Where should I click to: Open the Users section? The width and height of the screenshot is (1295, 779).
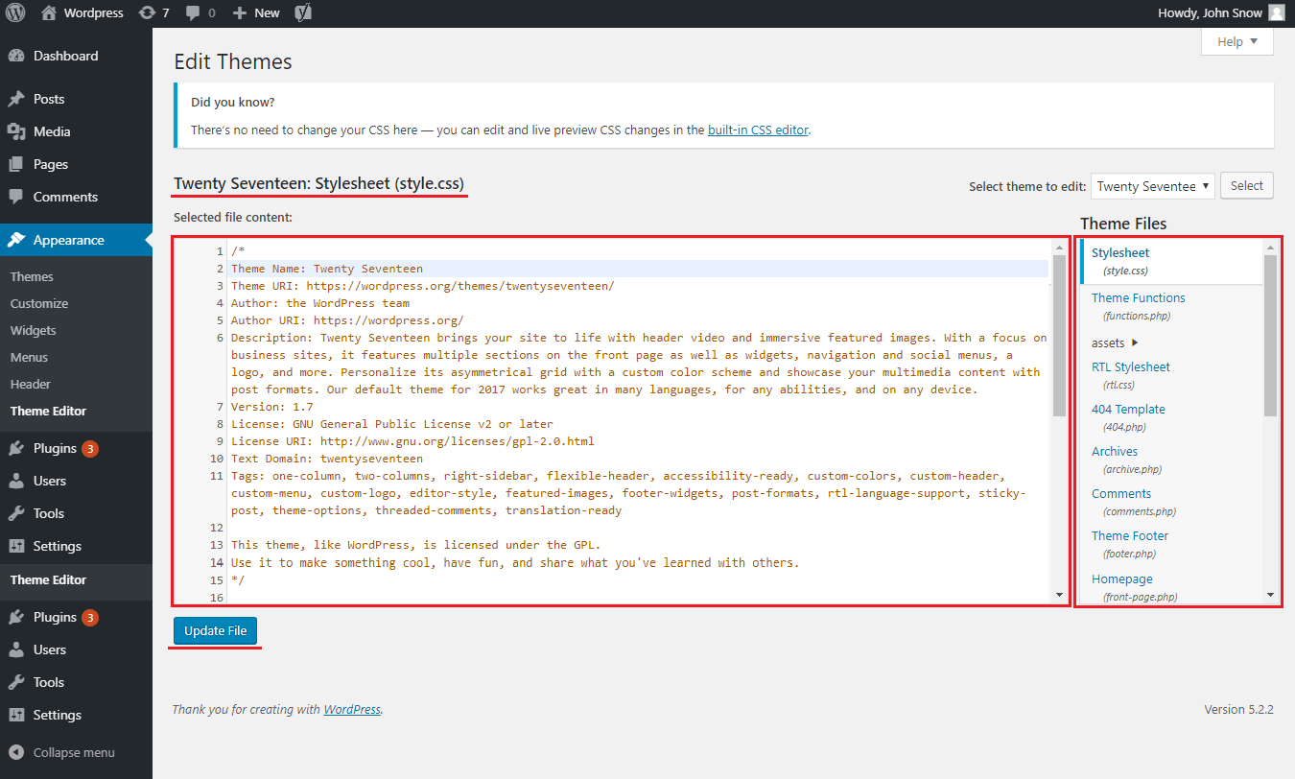coord(45,480)
